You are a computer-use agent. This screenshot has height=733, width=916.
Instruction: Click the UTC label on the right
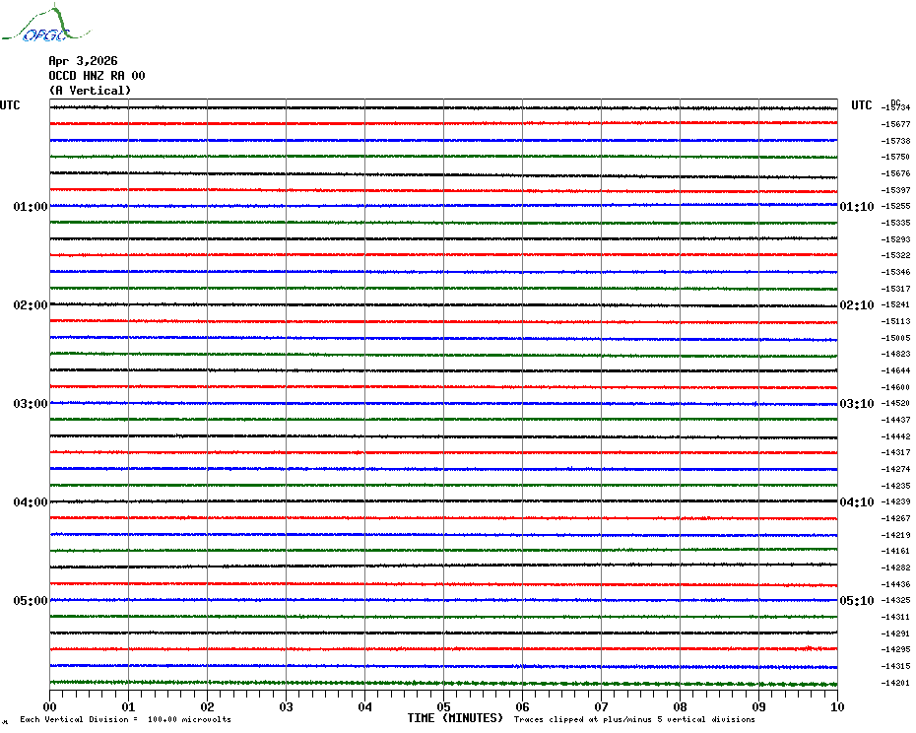click(862, 105)
